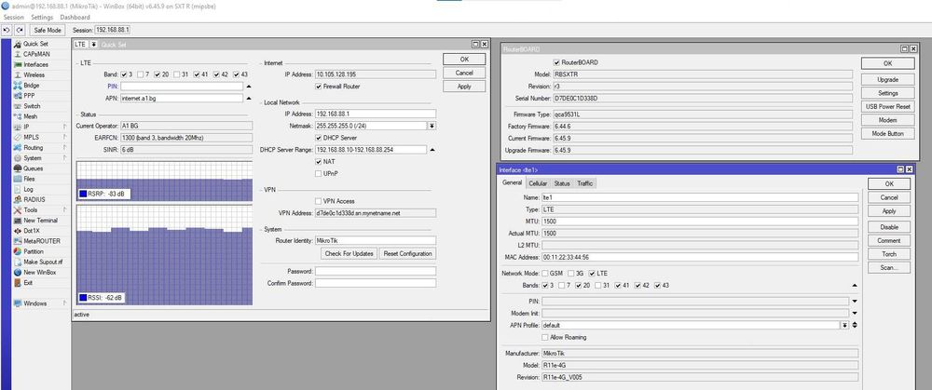Open Interfaces in the sidebar
This screenshot has height=390, width=932.
pyautogui.click(x=35, y=65)
